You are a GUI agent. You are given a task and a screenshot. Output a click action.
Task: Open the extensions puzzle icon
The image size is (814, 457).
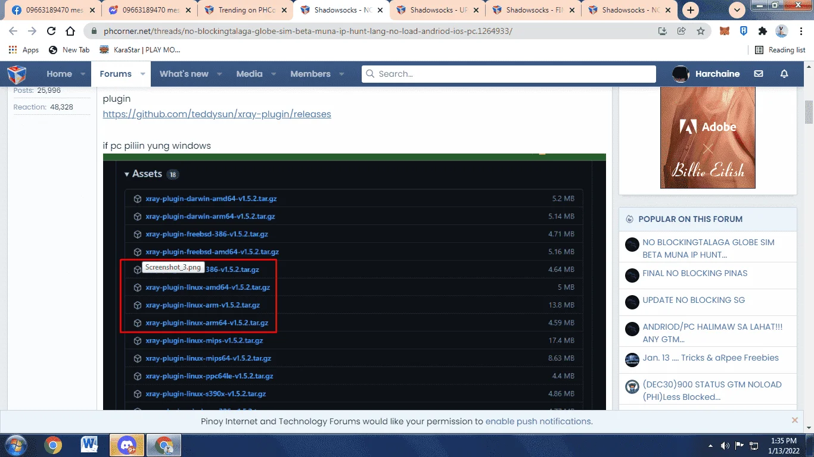[x=763, y=31]
